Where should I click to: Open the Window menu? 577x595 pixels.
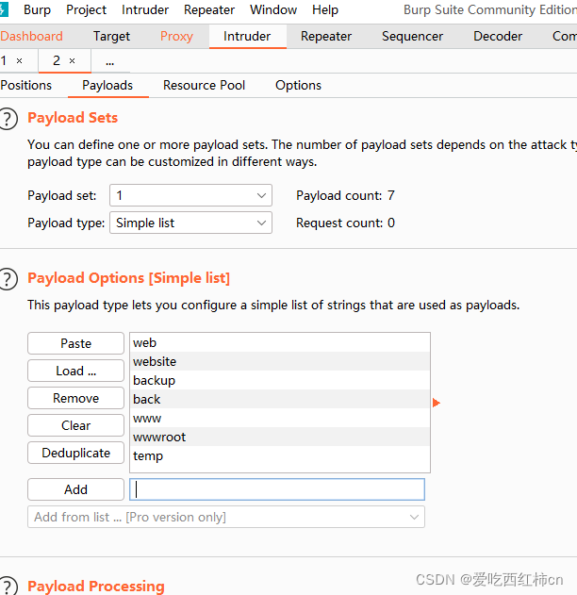click(x=273, y=9)
